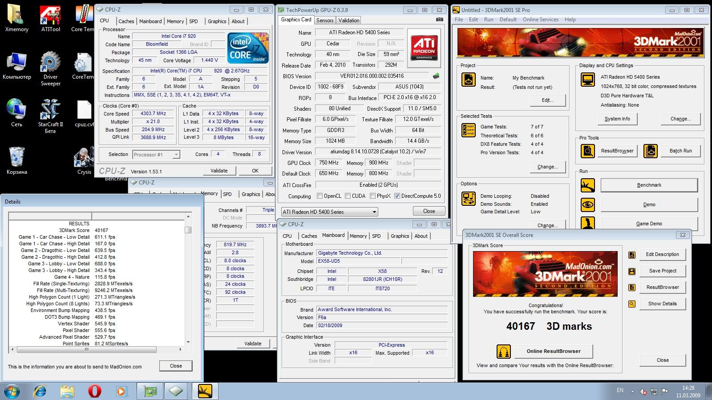The image size is (712, 400).
Task: Launch Crysis desktop shortcut
Action: coord(84,161)
